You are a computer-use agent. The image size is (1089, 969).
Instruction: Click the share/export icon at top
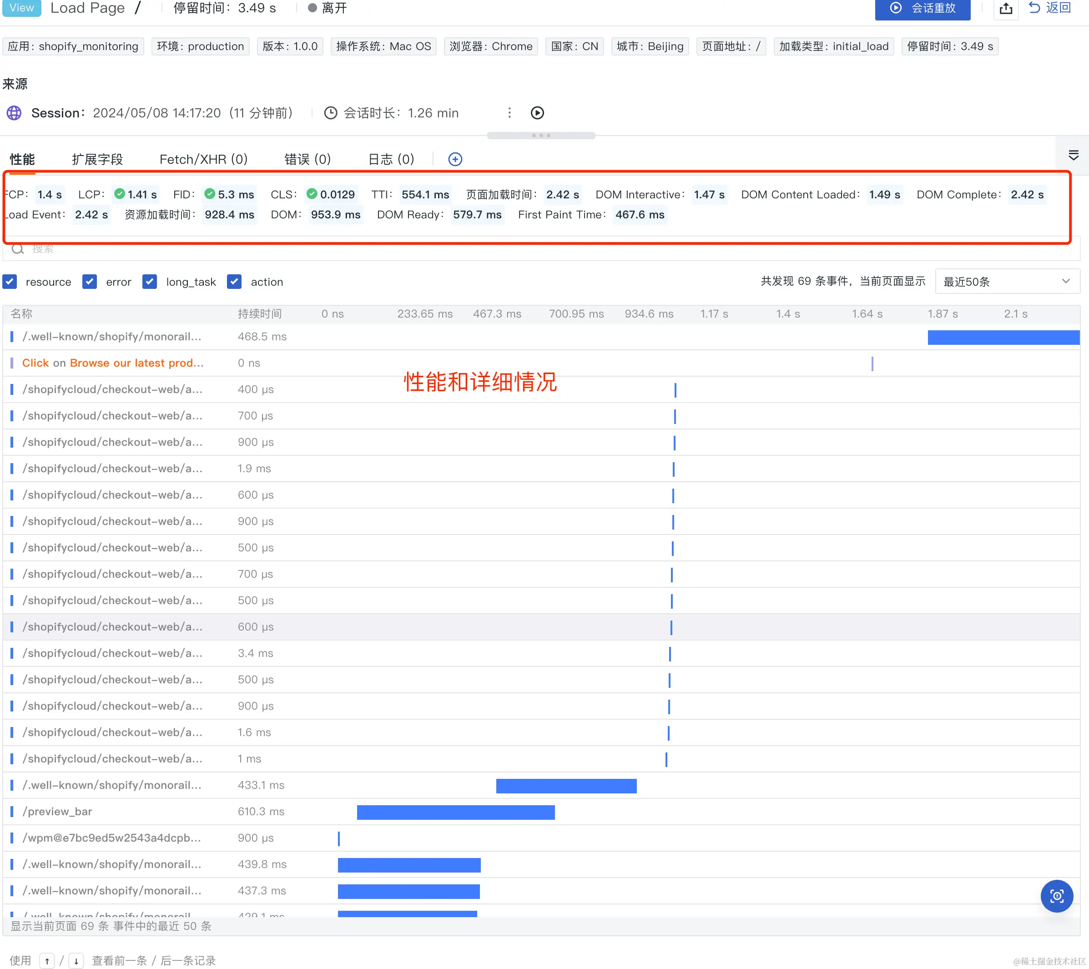(1005, 9)
